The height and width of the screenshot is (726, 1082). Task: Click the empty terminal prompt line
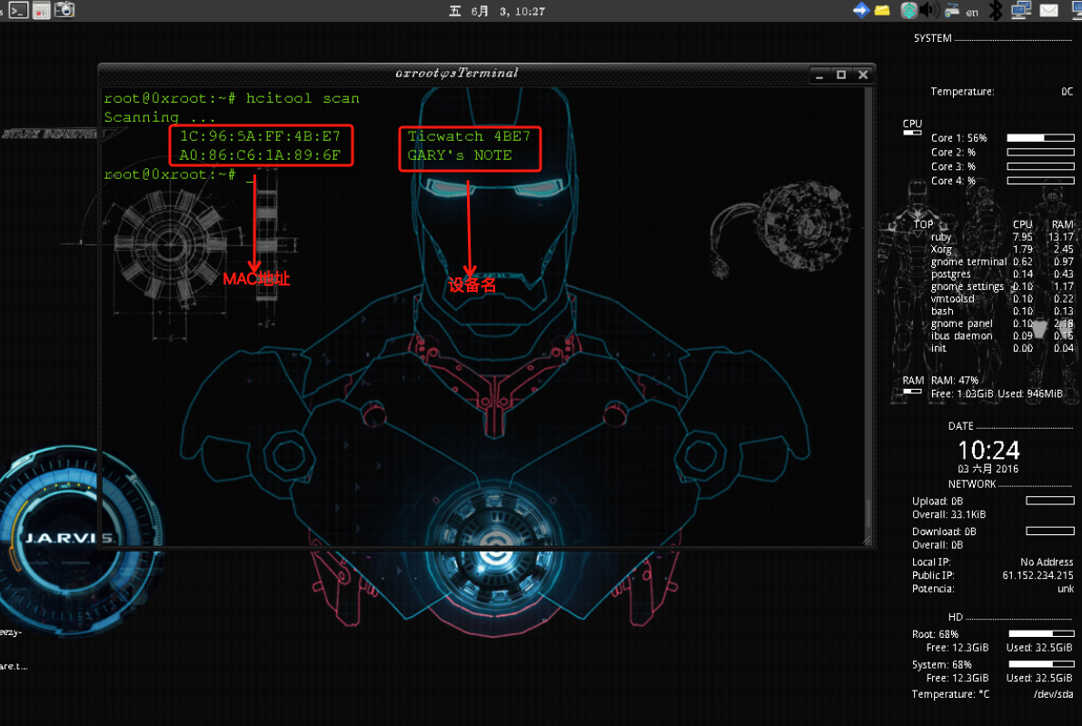179,174
